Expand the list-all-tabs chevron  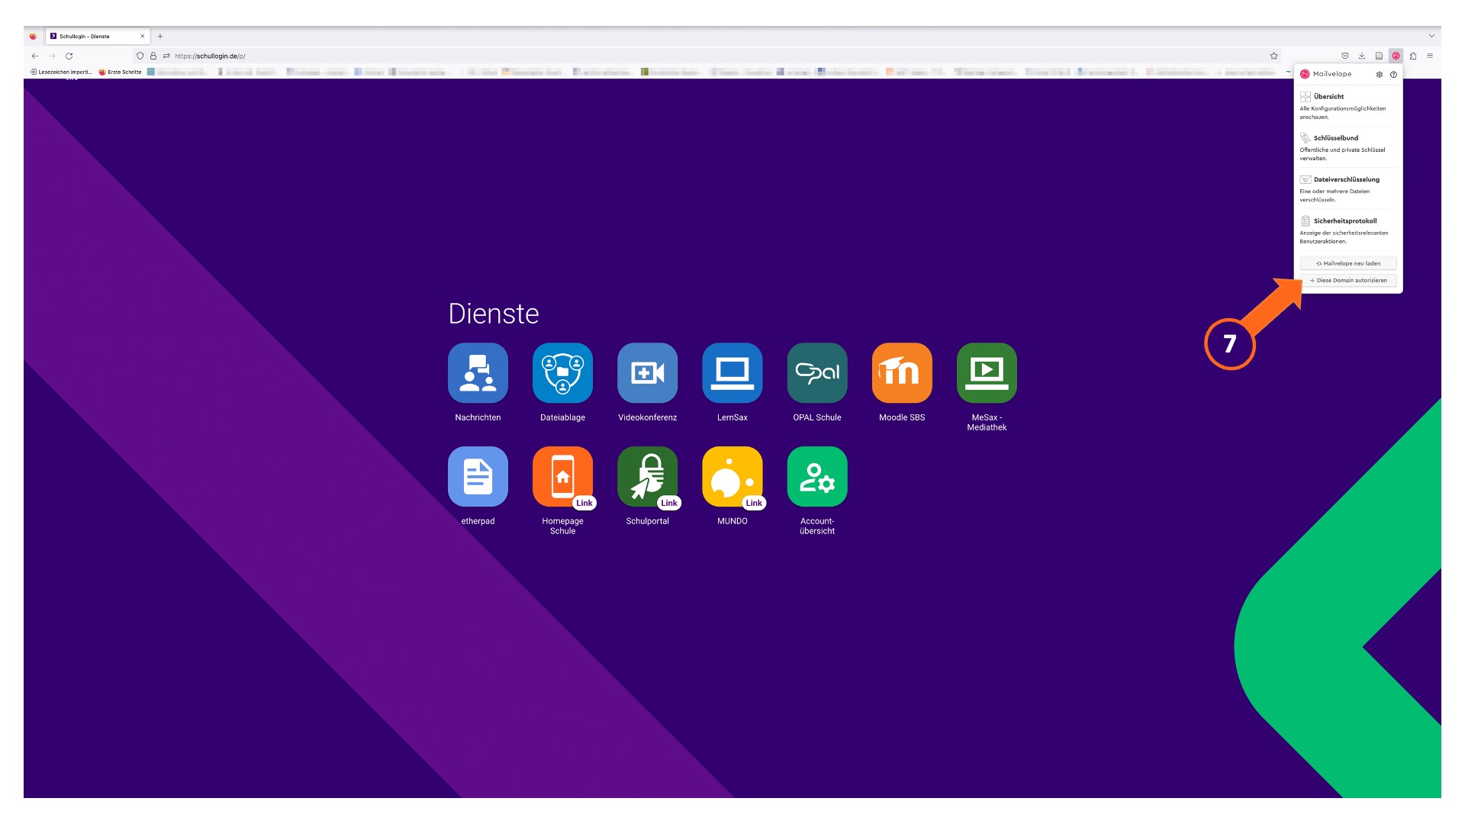click(x=1431, y=36)
